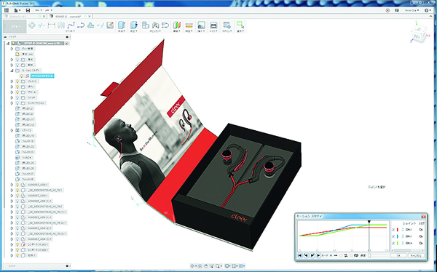Select the highlighted Motion Study tree item

(42, 76)
